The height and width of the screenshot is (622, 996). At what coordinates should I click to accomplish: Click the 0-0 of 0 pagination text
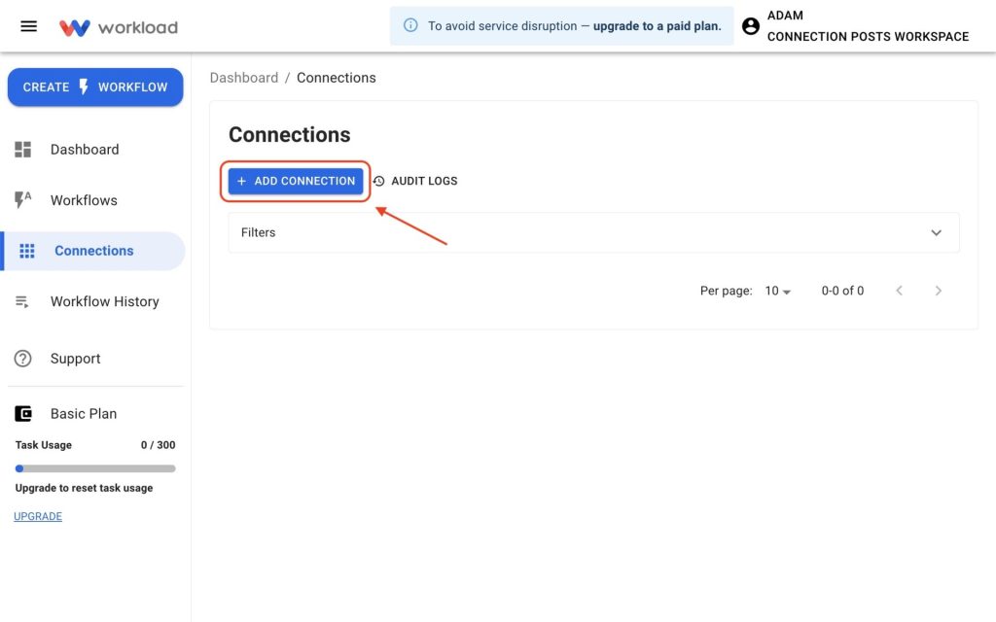842,291
